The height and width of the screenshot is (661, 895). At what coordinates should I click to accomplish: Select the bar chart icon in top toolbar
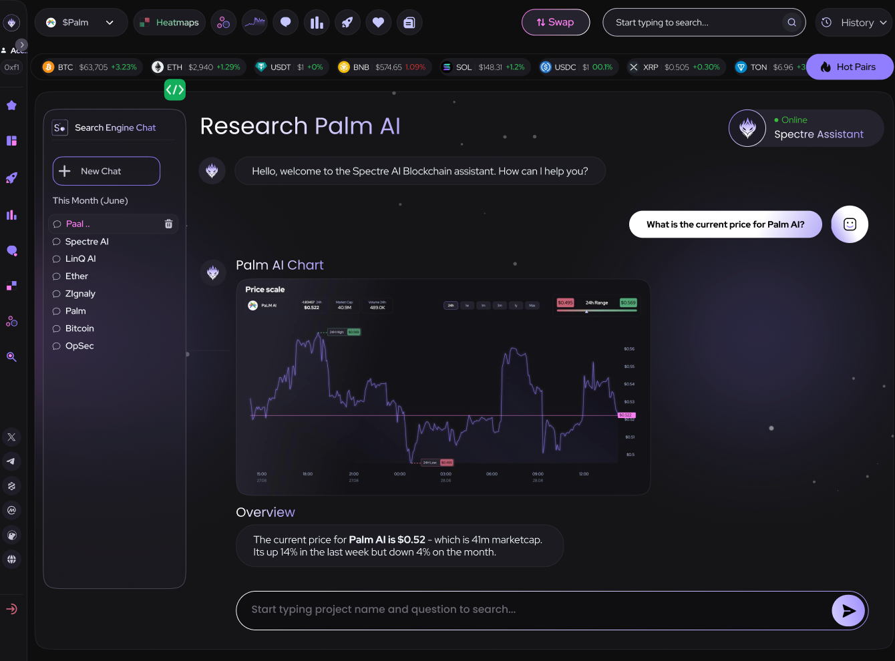(316, 22)
